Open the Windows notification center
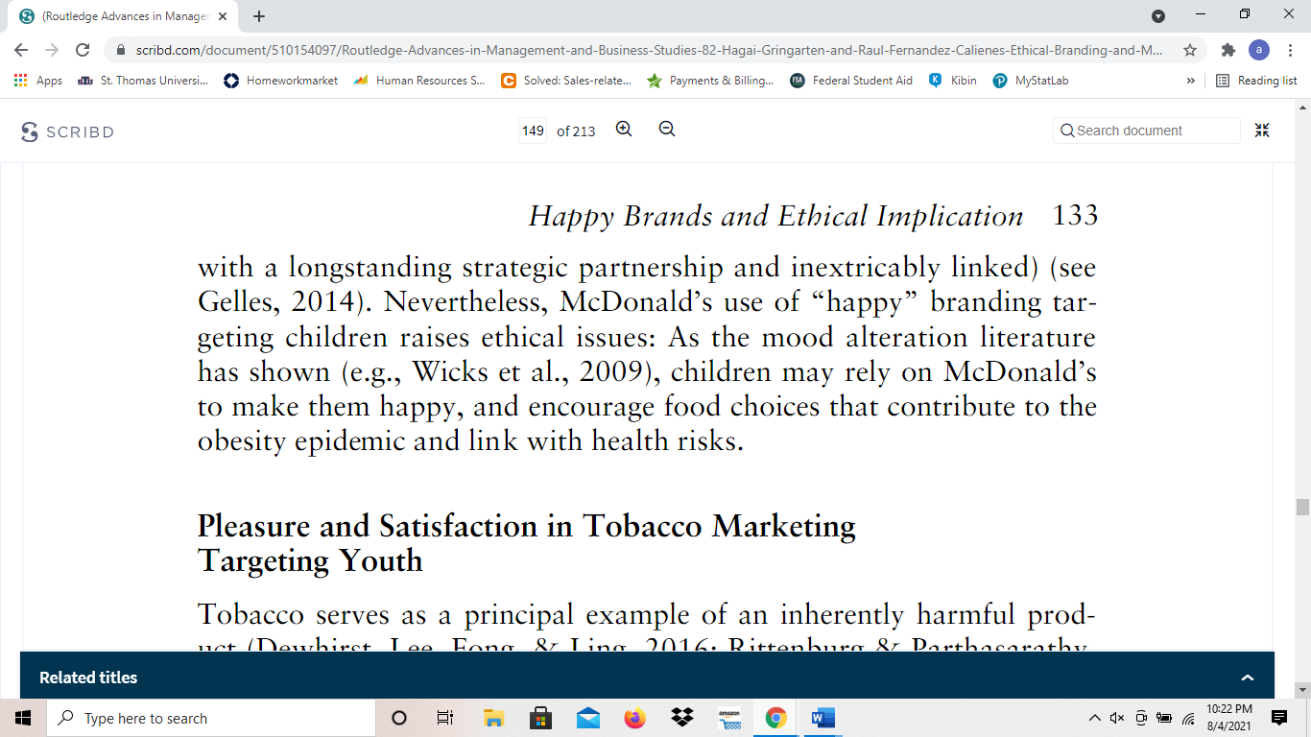1311x737 pixels. [1279, 718]
